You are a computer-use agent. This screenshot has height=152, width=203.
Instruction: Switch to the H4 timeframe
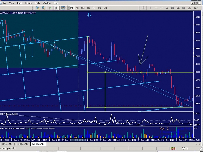click(x=94, y=8)
